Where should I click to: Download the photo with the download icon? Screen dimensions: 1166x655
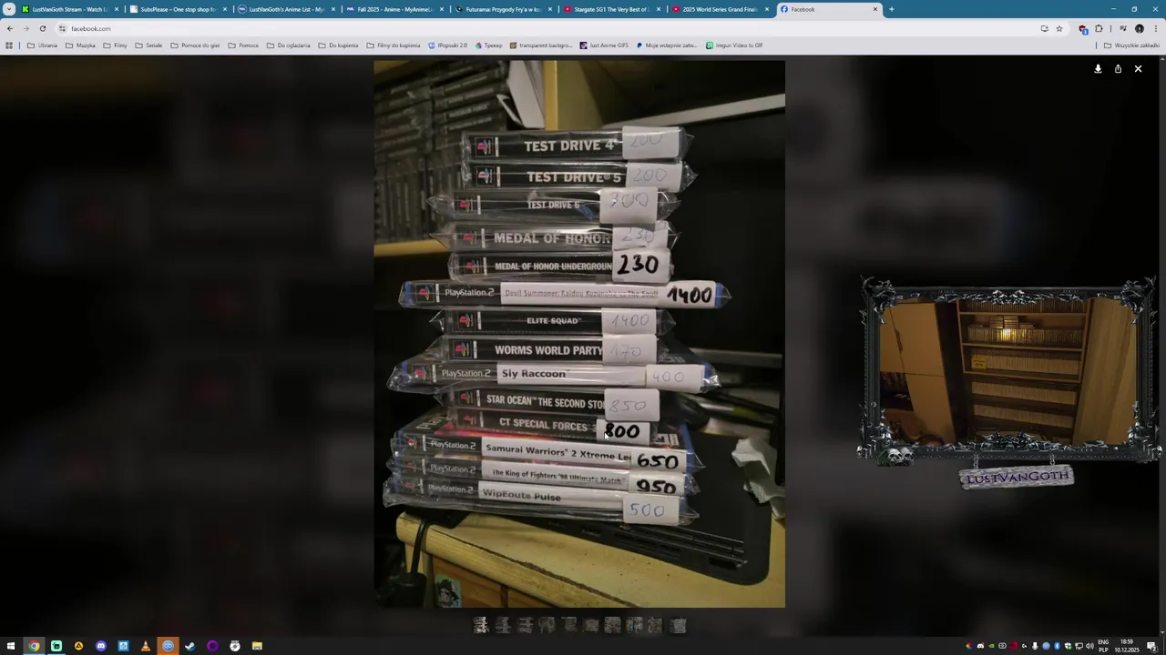1098,69
